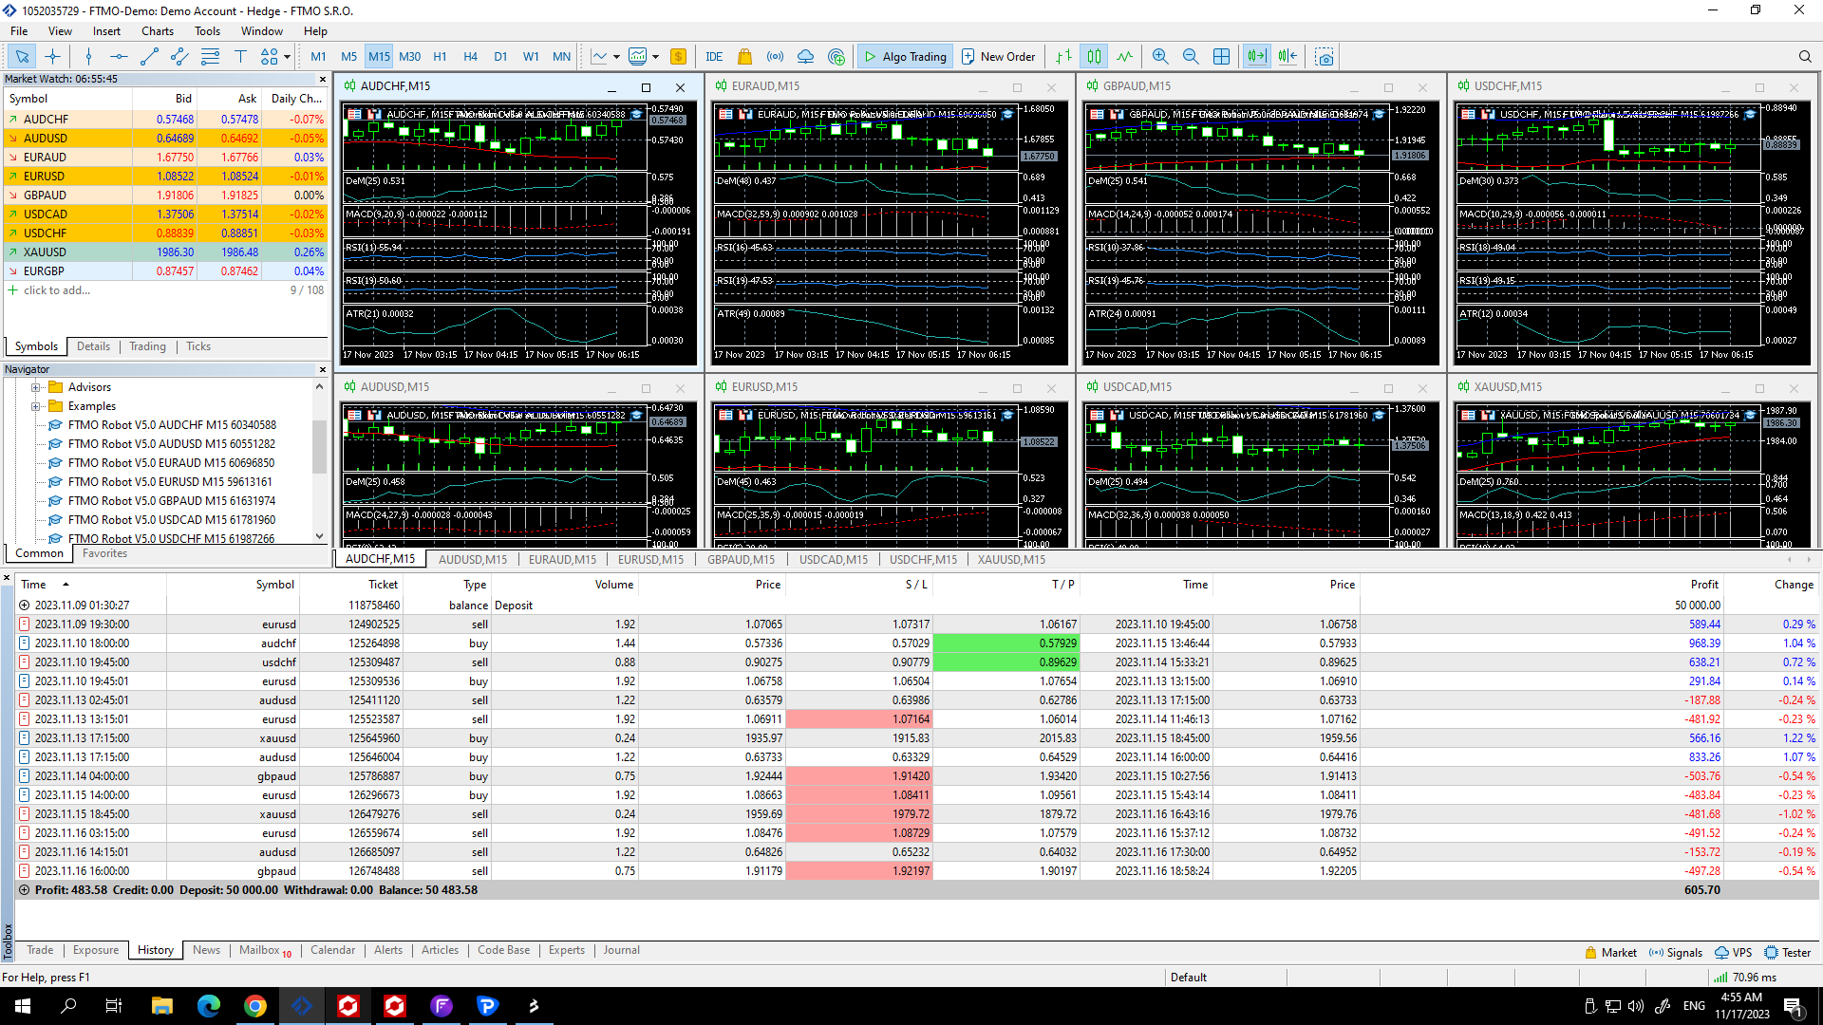
Task: Select the cursor arrow tool
Action: [x=22, y=57]
